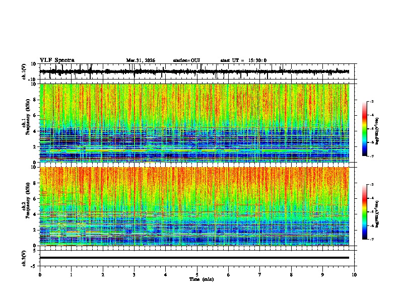Click the 4 kHz tick on ch.2 frequency axis
The width and height of the screenshot is (399, 308).
tap(35, 214)
